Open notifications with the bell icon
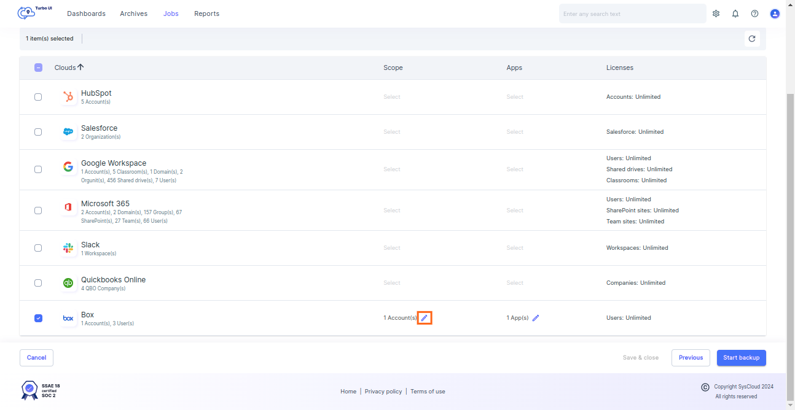Viewport: 795px width, 410px height. pos(735,13)
